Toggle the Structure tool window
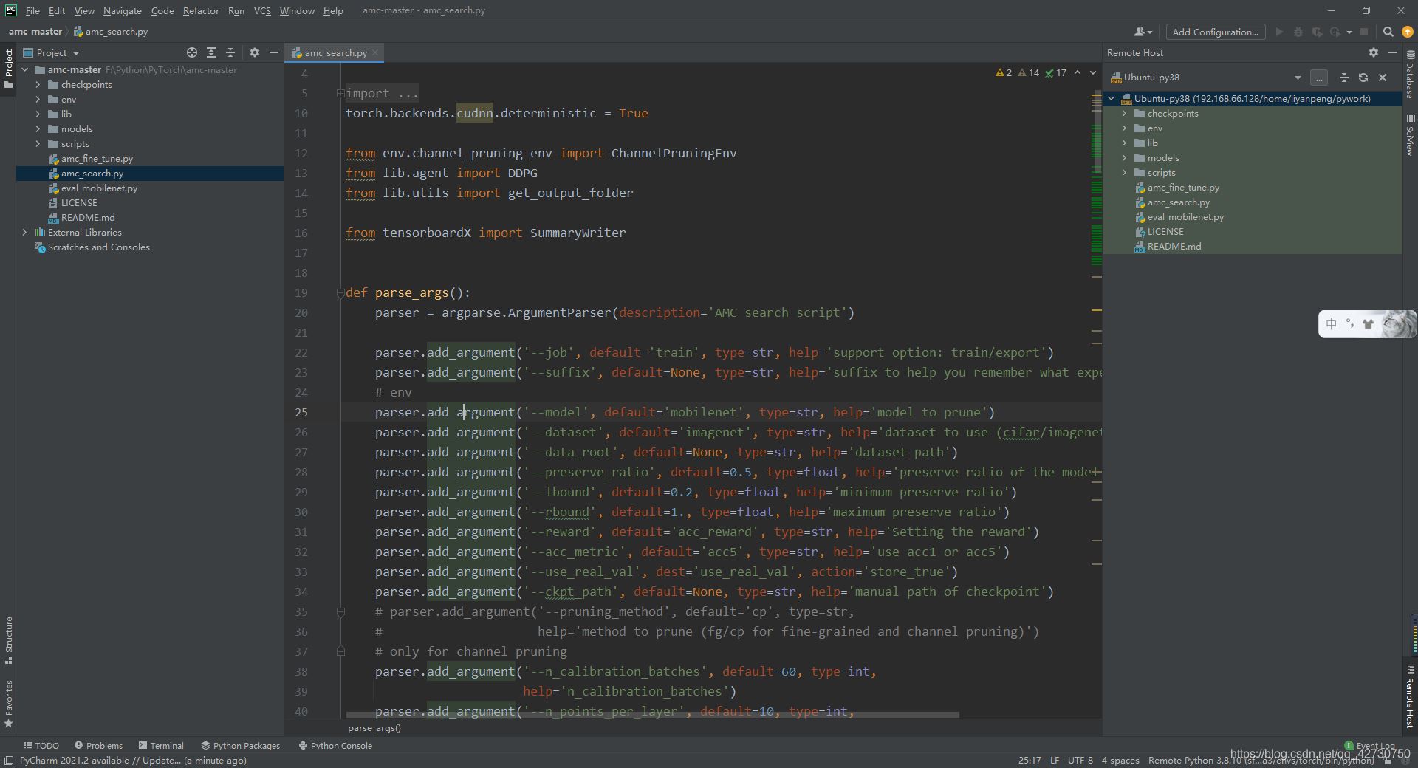Image resolution: width=1418 pixels, height=768 pixels. pos(9,640)
